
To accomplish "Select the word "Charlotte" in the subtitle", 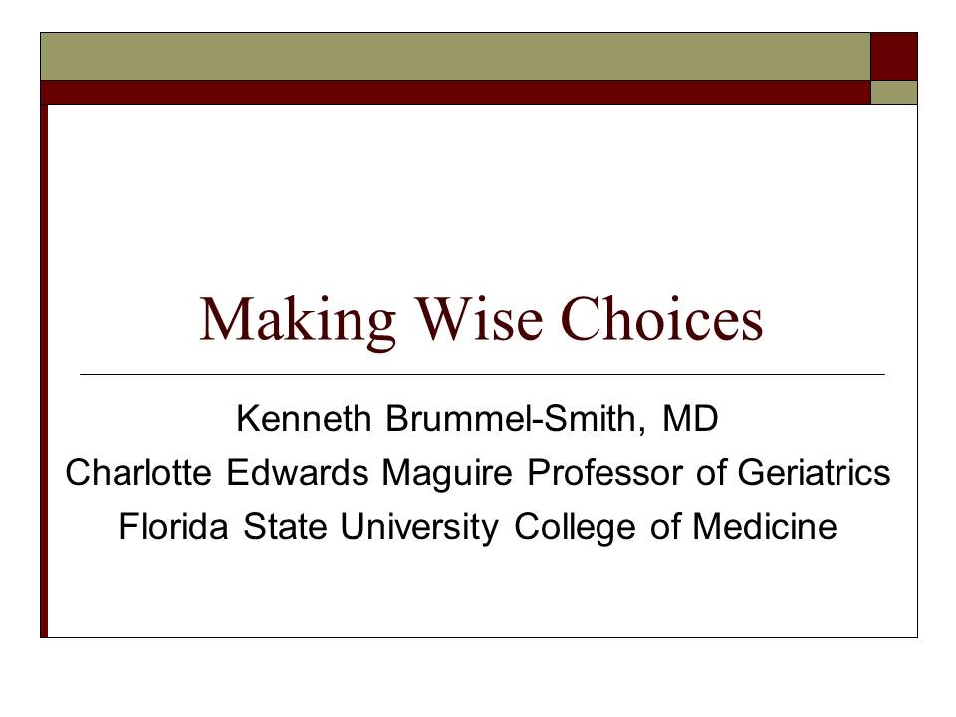I will click(138, 472).
